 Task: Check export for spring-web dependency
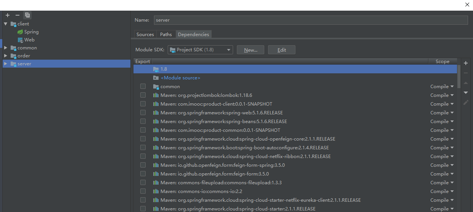click(x=143, y=113)
